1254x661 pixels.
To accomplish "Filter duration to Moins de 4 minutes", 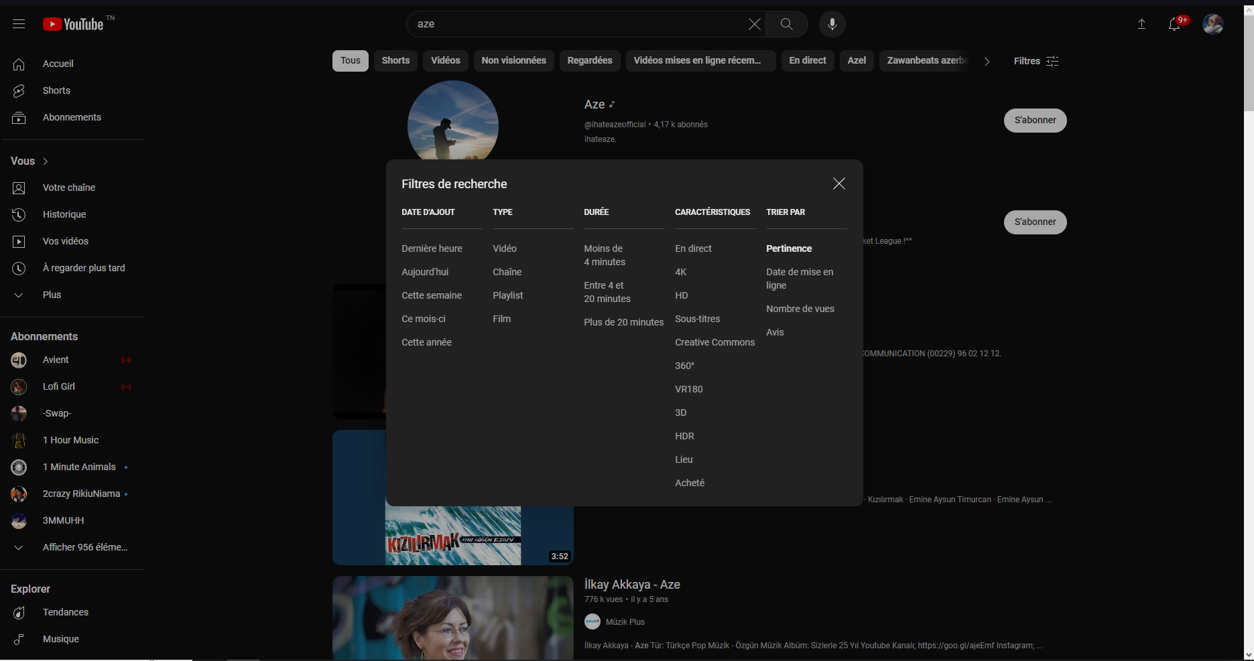I will 605,255.
